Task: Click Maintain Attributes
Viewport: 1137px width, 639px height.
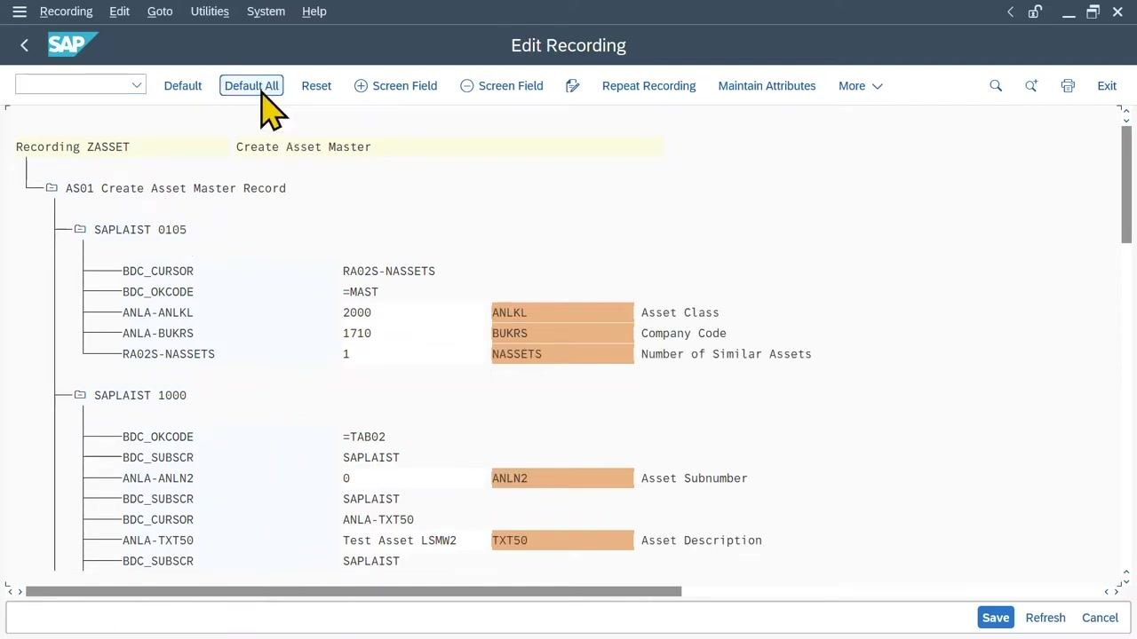Action: [767, 86]
